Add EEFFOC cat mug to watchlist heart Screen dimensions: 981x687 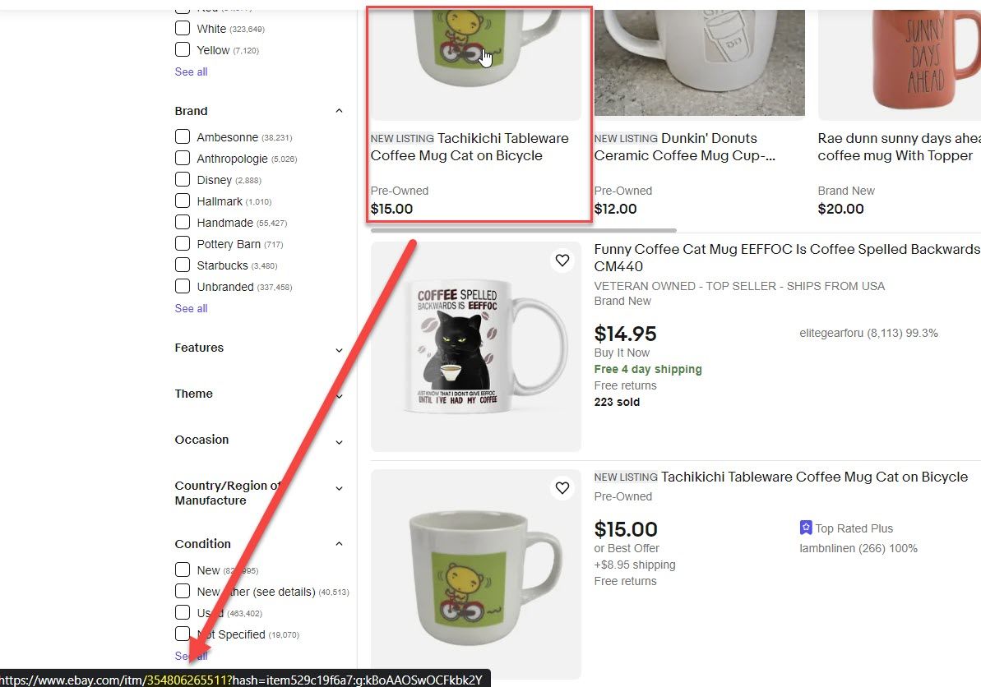pos(562,260)
